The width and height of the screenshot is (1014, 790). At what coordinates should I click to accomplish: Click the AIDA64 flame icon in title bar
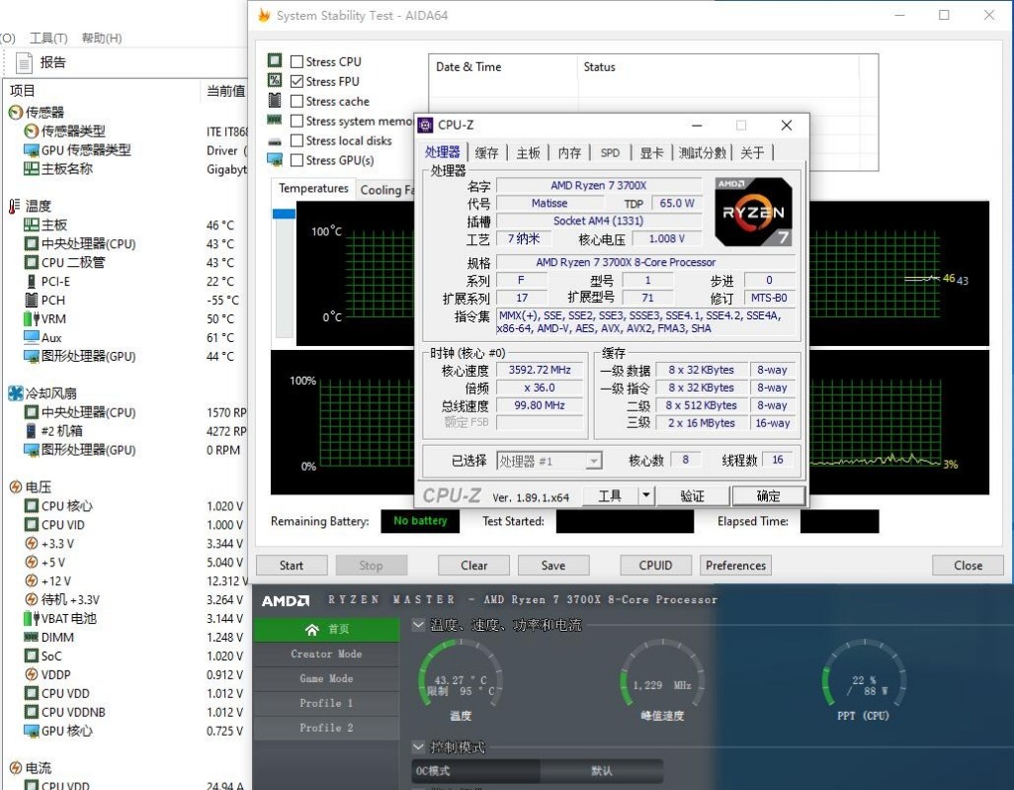pos(264,15)
